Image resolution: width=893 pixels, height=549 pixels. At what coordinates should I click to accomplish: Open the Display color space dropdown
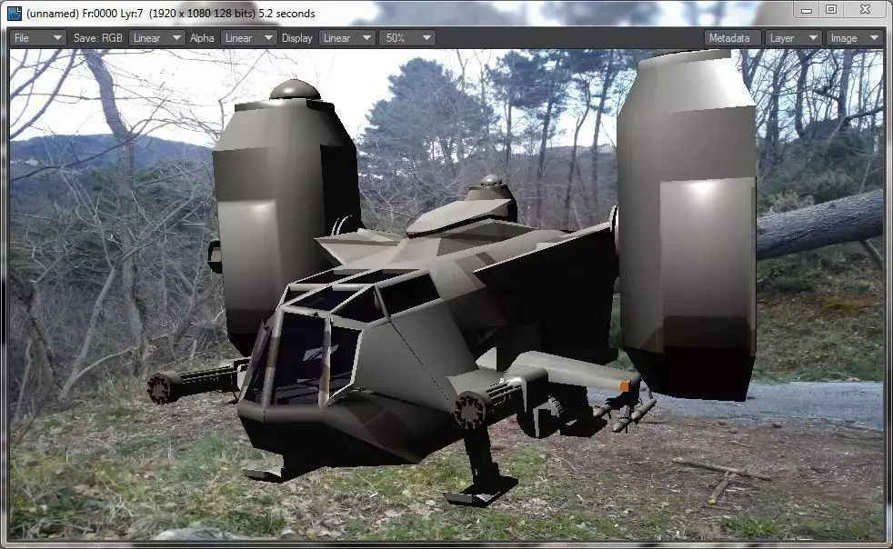(346, 38)
